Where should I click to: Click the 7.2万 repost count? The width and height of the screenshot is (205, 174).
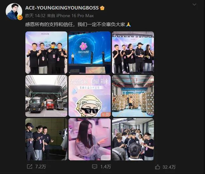(x=41, y=167)
